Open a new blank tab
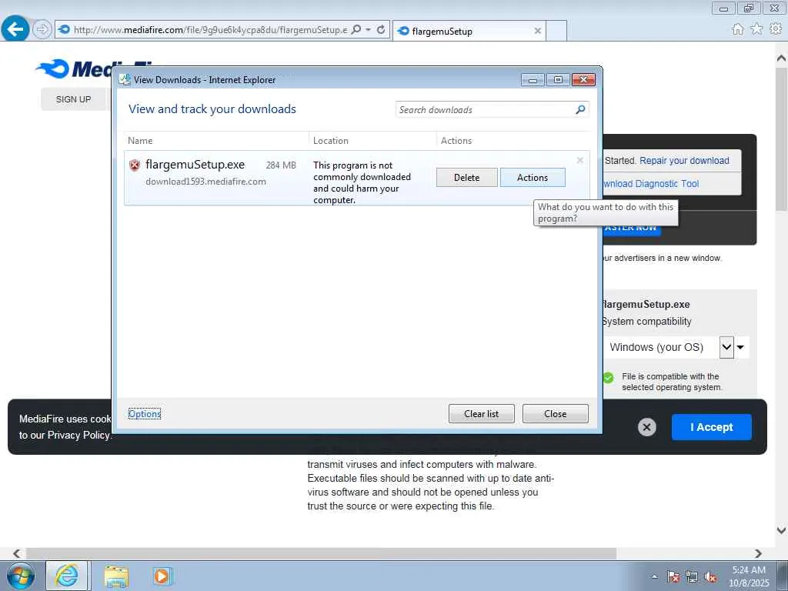This screenshot has height=591, width=788. (x=556, y=31)
